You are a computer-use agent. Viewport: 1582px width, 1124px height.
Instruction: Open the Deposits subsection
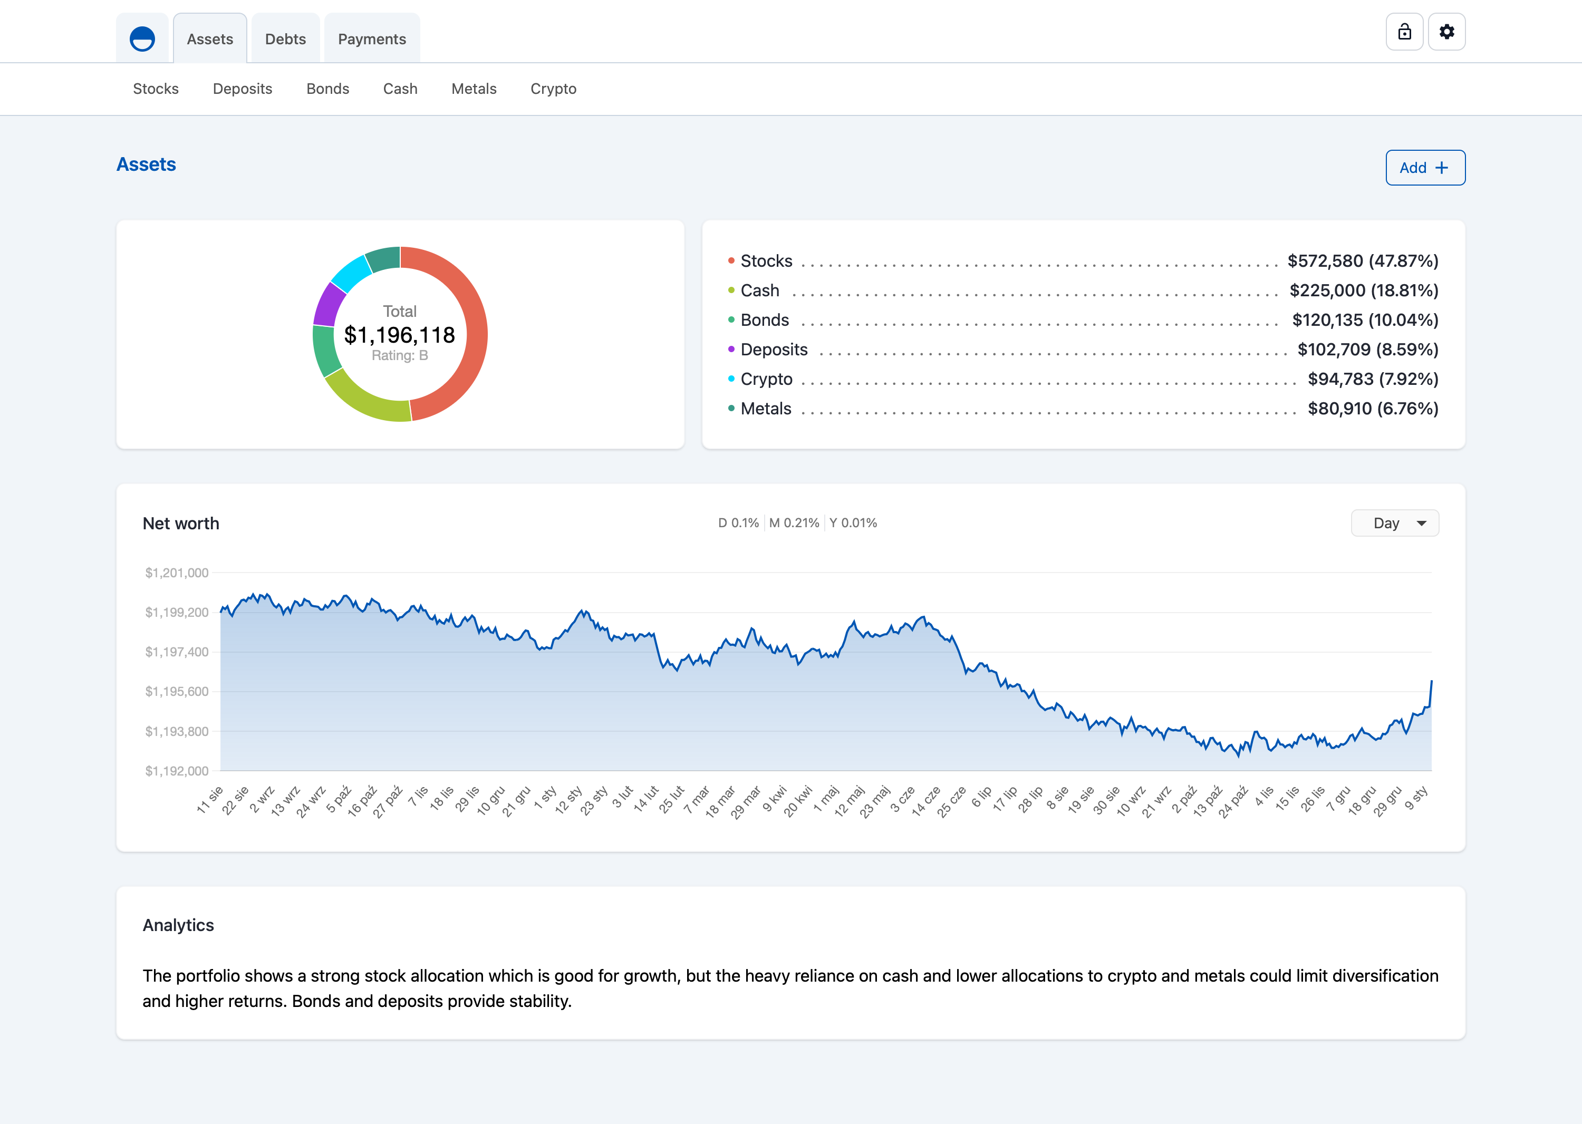coord(243,89)
